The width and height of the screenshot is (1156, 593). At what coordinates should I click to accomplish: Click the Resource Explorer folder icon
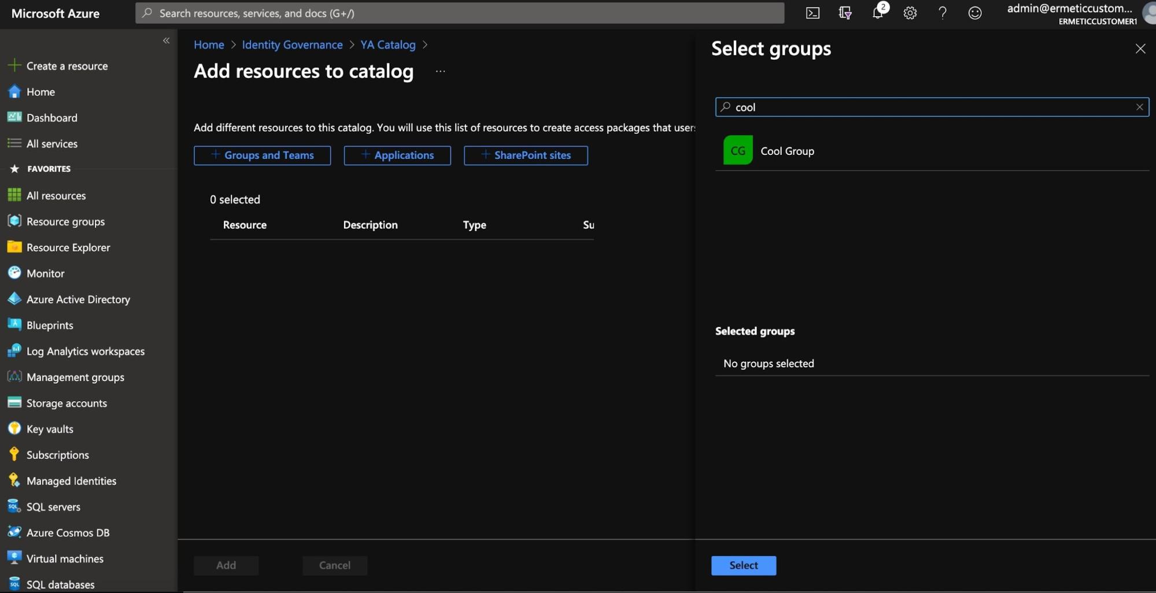(x=14, y=247)
